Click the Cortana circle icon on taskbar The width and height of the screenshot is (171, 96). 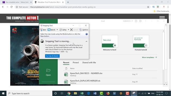(x=55, y=93)
